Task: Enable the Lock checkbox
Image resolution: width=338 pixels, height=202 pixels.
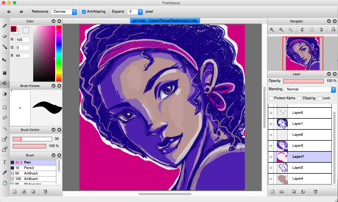Action: tap(320, 98)
